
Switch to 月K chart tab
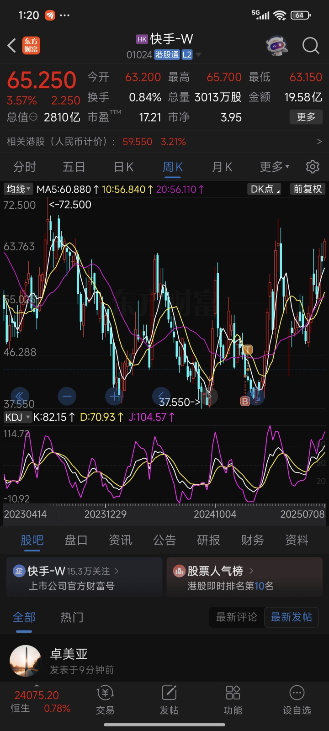click(222, 167)
